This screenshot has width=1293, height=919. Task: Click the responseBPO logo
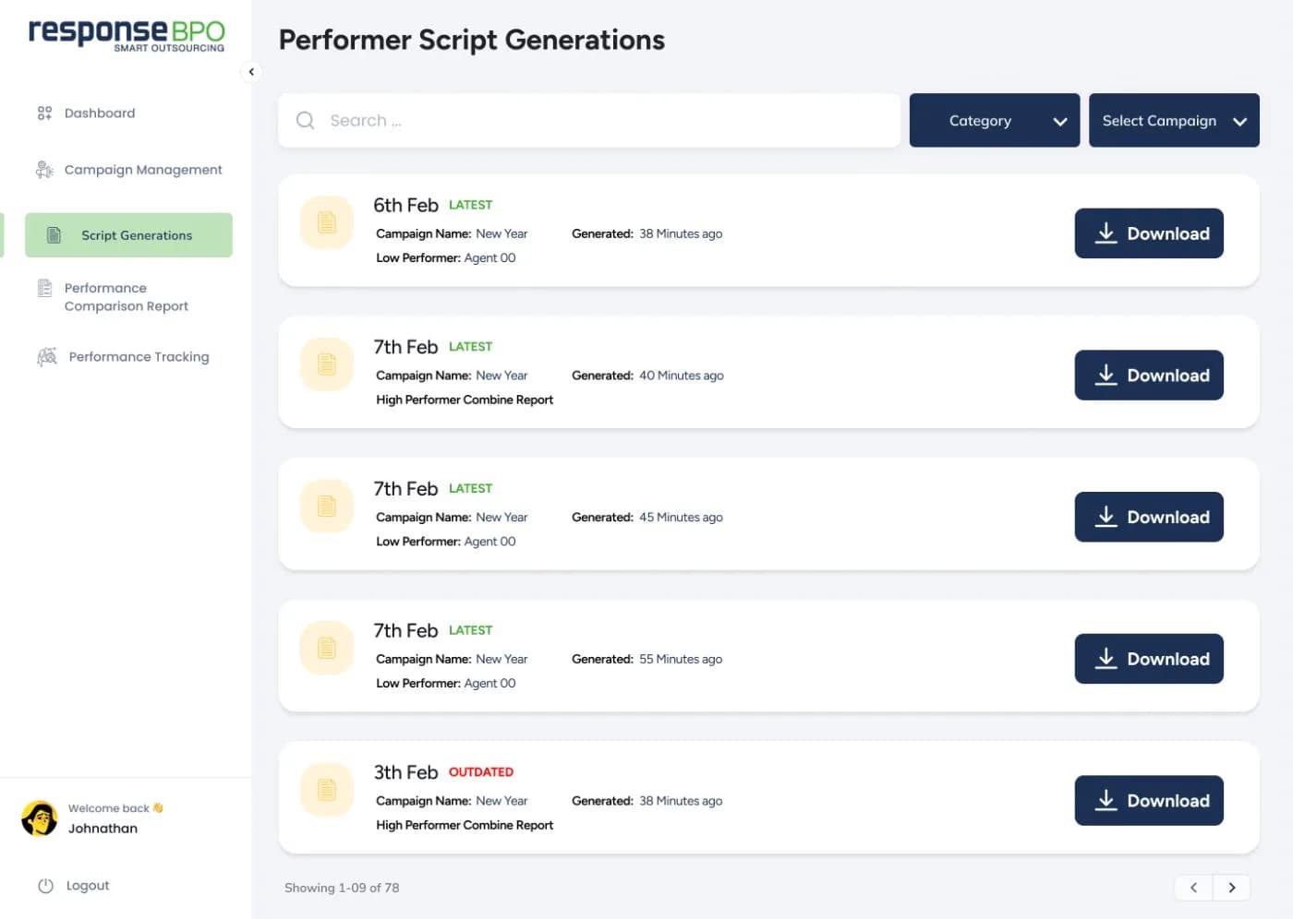[127, 35]
